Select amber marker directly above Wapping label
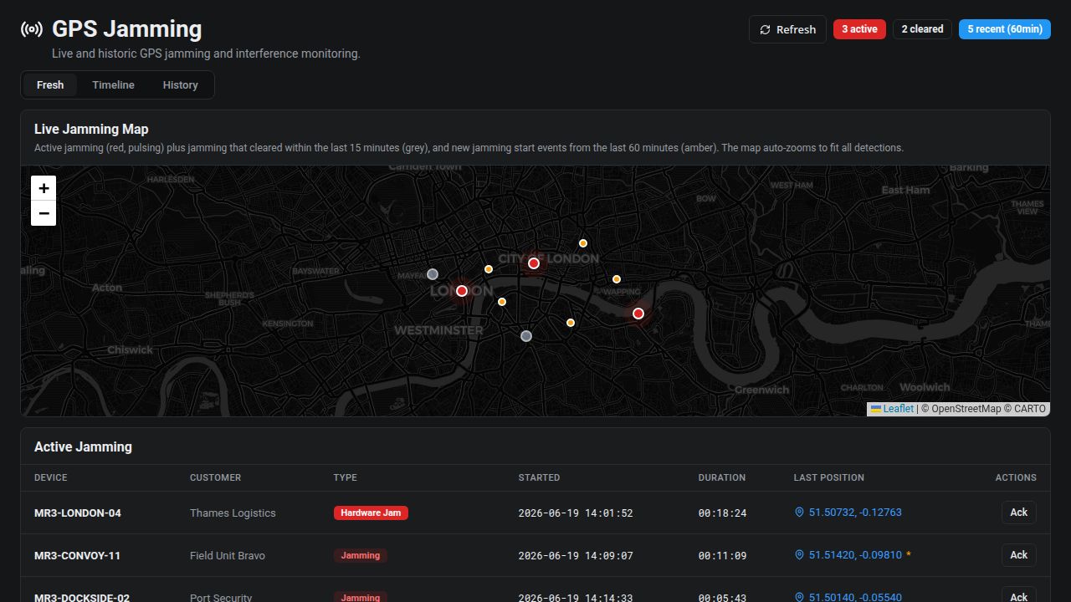The width and height of the screenshot is (1071, 602). click(x=617, y=279)
